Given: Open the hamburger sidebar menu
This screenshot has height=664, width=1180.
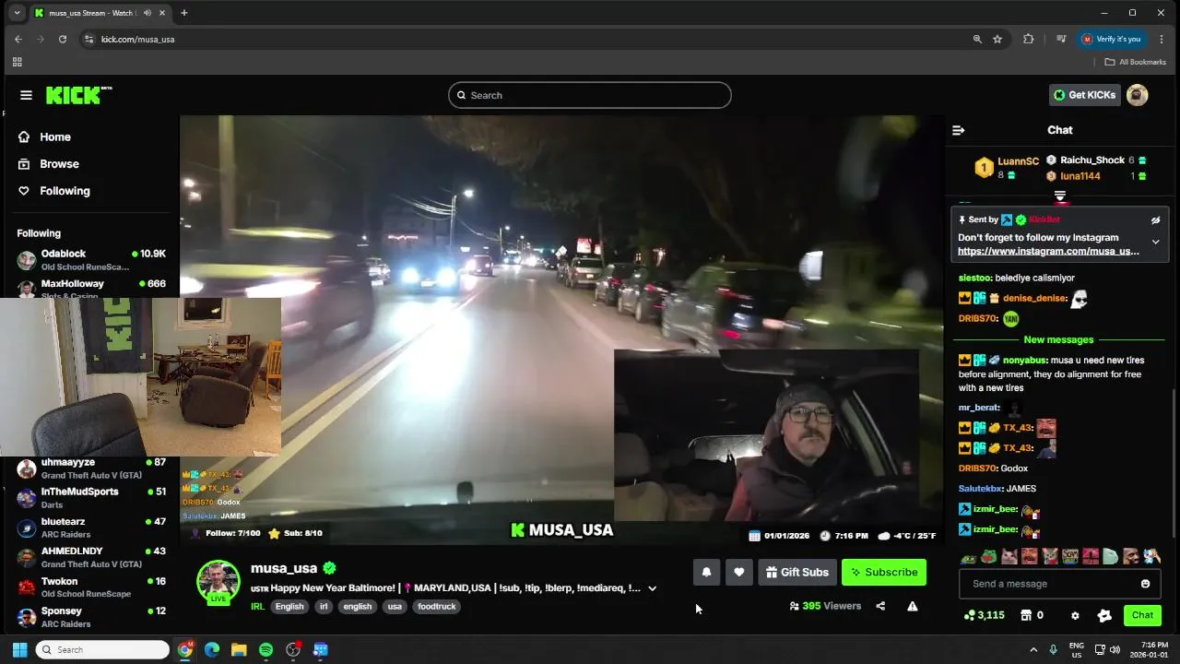Looking at the screenshot, I should pos(26,95).
